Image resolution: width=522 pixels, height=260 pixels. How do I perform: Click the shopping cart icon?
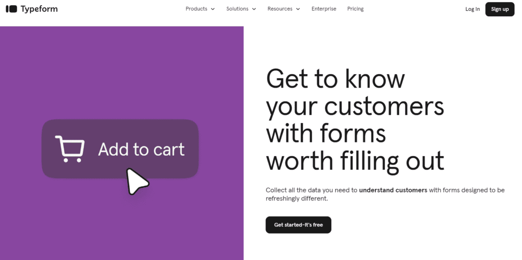pos(69,149)
